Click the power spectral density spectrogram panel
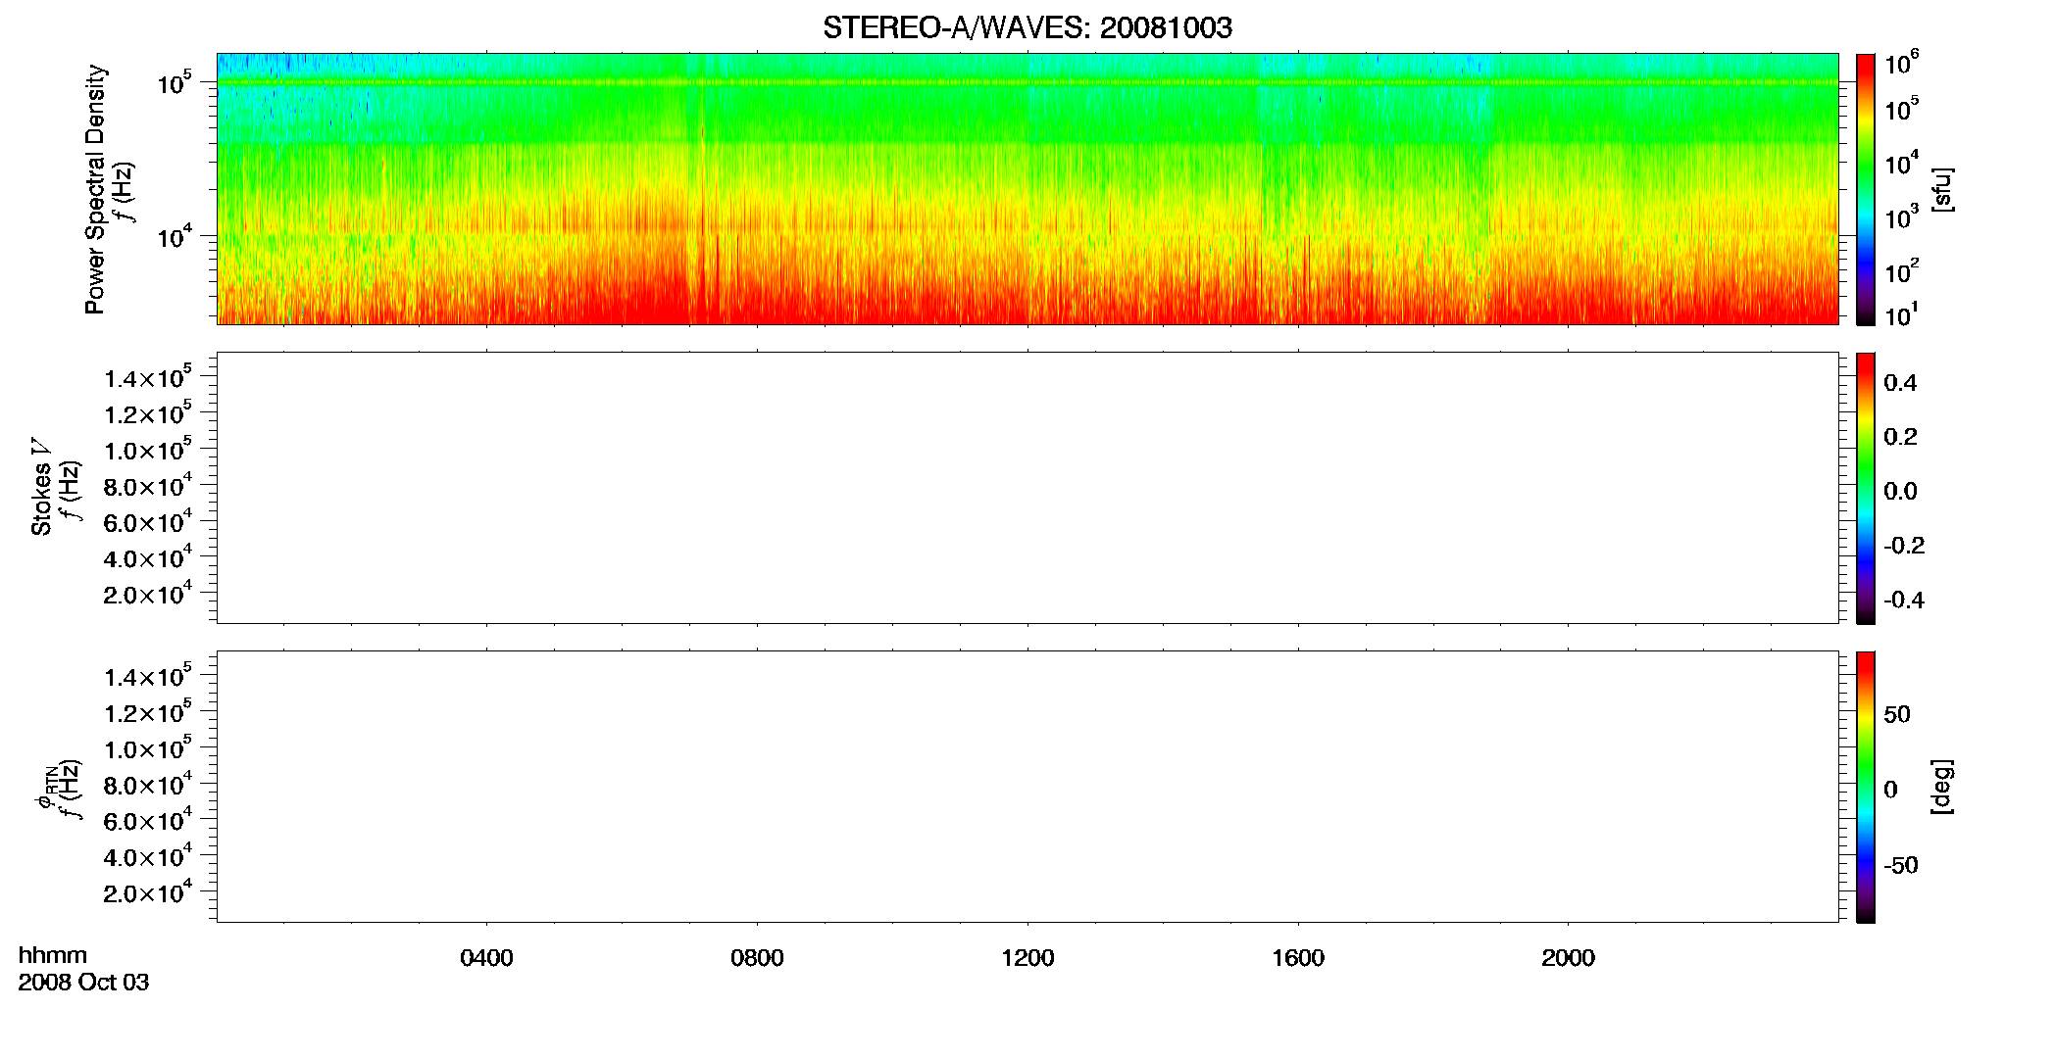Image resolution: width=2055 pixels, height=1058 pixels. pos(1027,188)
